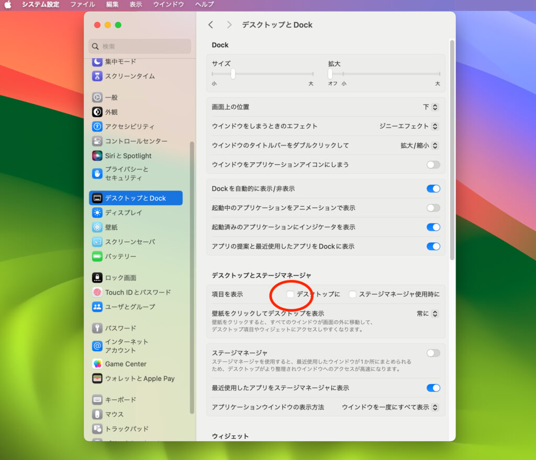The width and height of the screenshot is (536, 460).
Task: Open the 拡大/縮小 double-click dropdown
Action: [x=419, y=145]
